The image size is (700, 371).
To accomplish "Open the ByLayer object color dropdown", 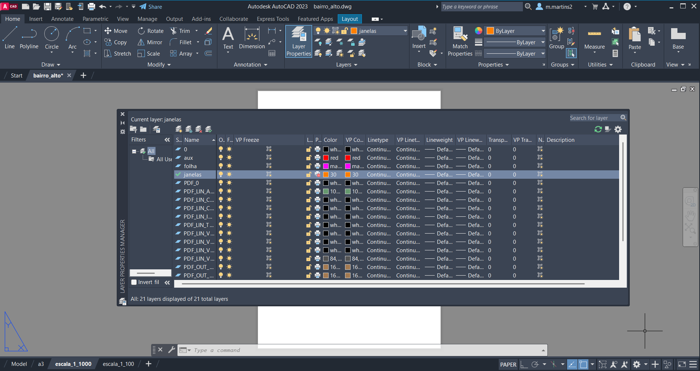I will [515, 31].
